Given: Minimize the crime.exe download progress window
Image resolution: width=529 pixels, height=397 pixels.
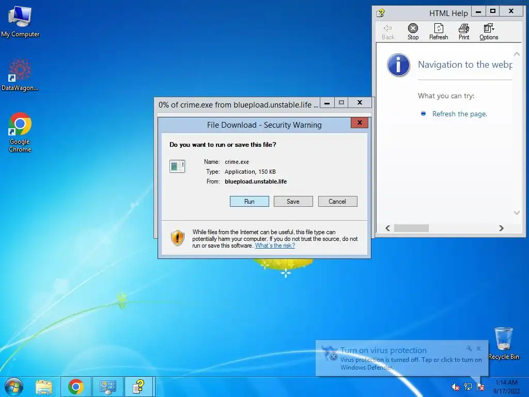Looking at the screenshot, I should [327, 103].
